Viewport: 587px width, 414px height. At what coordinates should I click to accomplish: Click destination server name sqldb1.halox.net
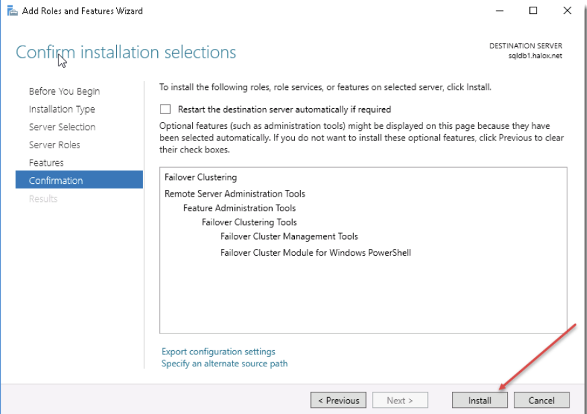click(x=535, y=56)
